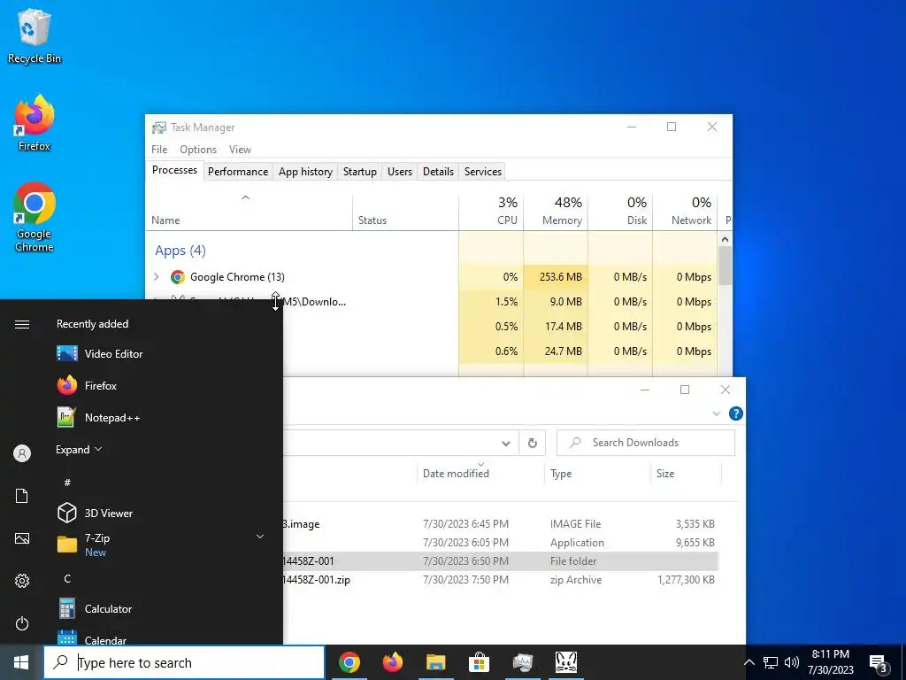
Task: Switch to the Startup tab
Action: coord(360,172)
